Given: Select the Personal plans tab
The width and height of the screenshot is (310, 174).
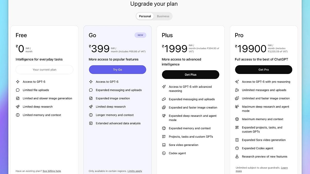Looking at the screenshot, I should (145, 16).
